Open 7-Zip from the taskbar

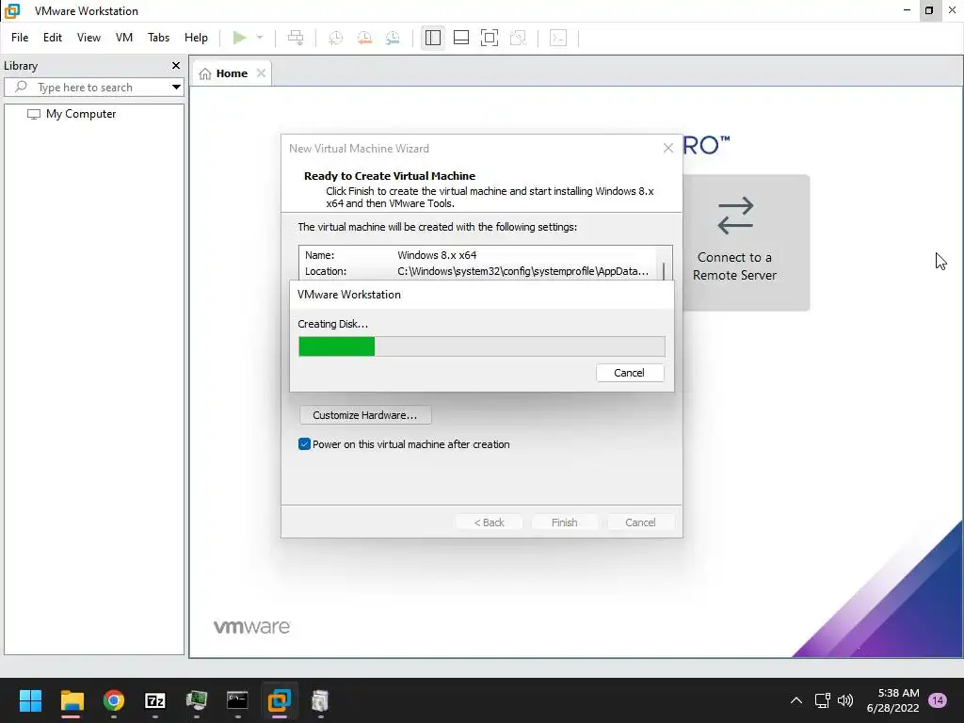[155, 700]
